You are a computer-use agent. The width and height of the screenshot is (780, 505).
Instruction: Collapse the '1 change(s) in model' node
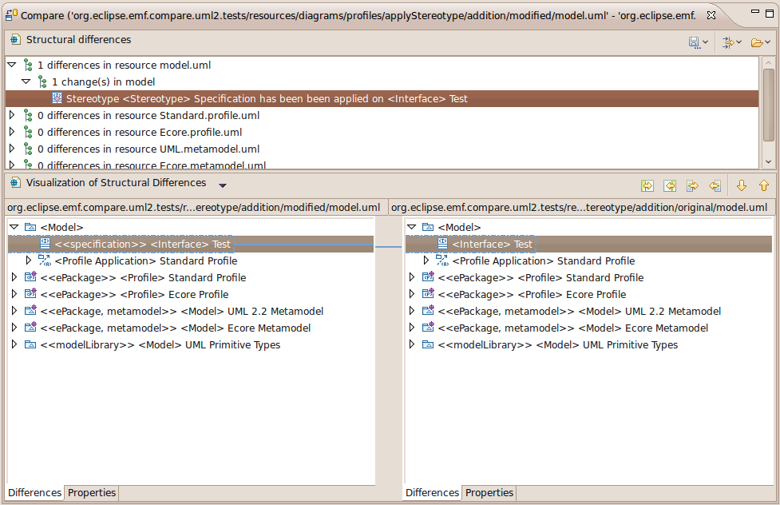click(x=26, y=82)
